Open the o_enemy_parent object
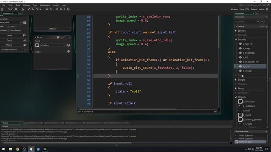Screen dimensions: 271x152 (252, 119)
